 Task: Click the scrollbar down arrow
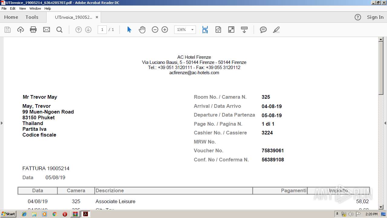[x=381, y=207]
